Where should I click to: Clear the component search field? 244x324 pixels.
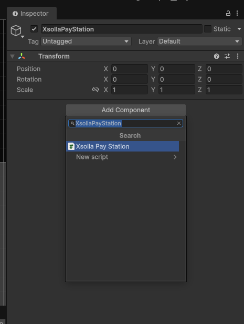179,123
